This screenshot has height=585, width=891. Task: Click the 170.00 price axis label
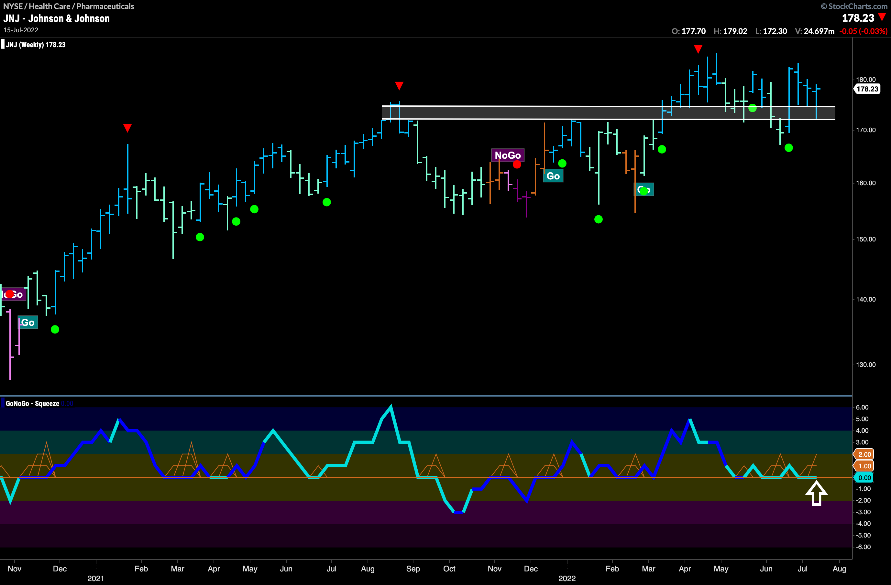865,130
